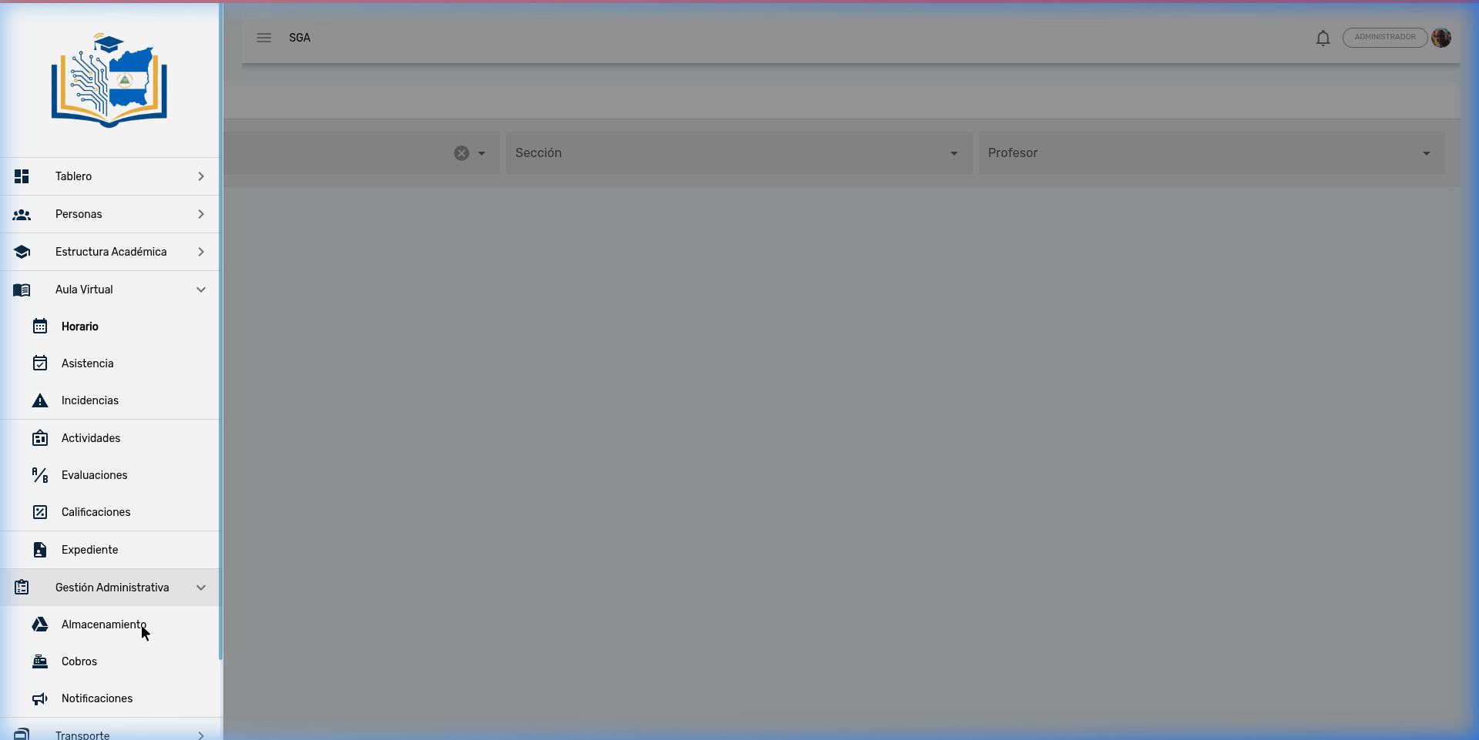This screenshot has width=1479, height=740.
Task: Collapse the Aula Virtual section chevron
Action: 201,290
